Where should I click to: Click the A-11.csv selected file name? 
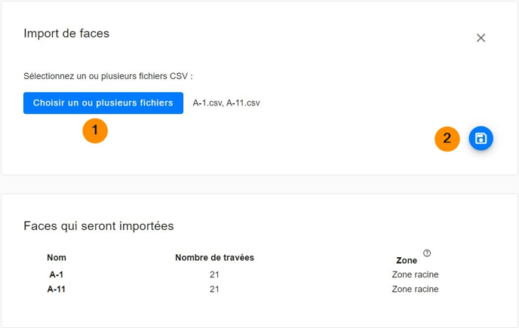(243, 103)
